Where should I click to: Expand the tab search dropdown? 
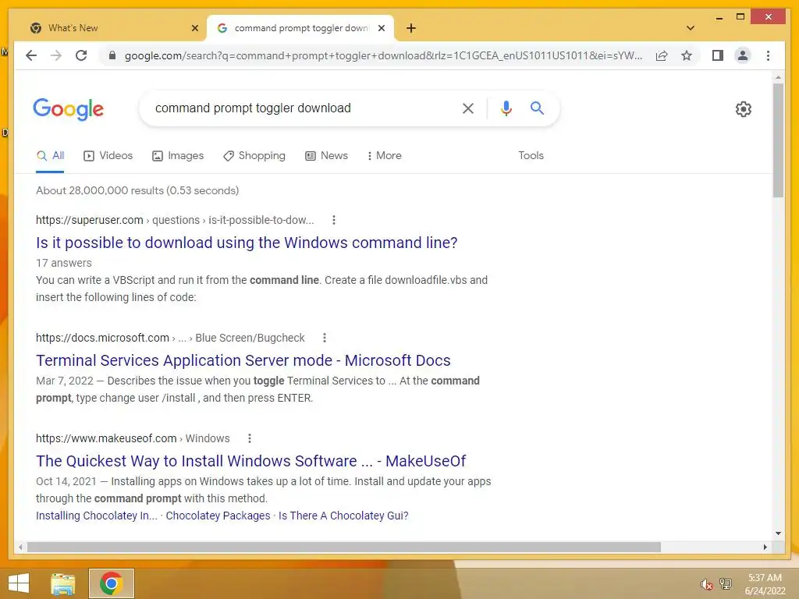point(691,28)
